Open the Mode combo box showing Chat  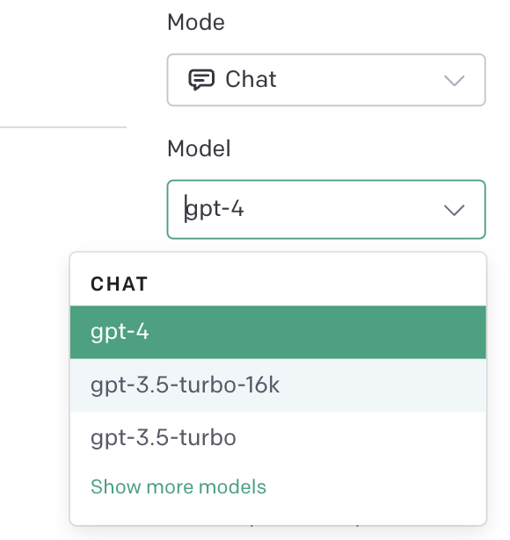pyautogui.click(x=326, y=80)
